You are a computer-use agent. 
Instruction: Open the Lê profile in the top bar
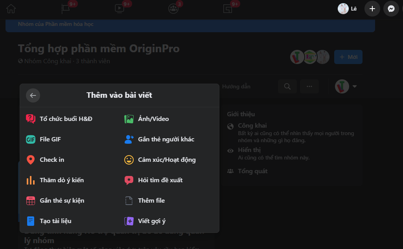[x=347, y=9]
